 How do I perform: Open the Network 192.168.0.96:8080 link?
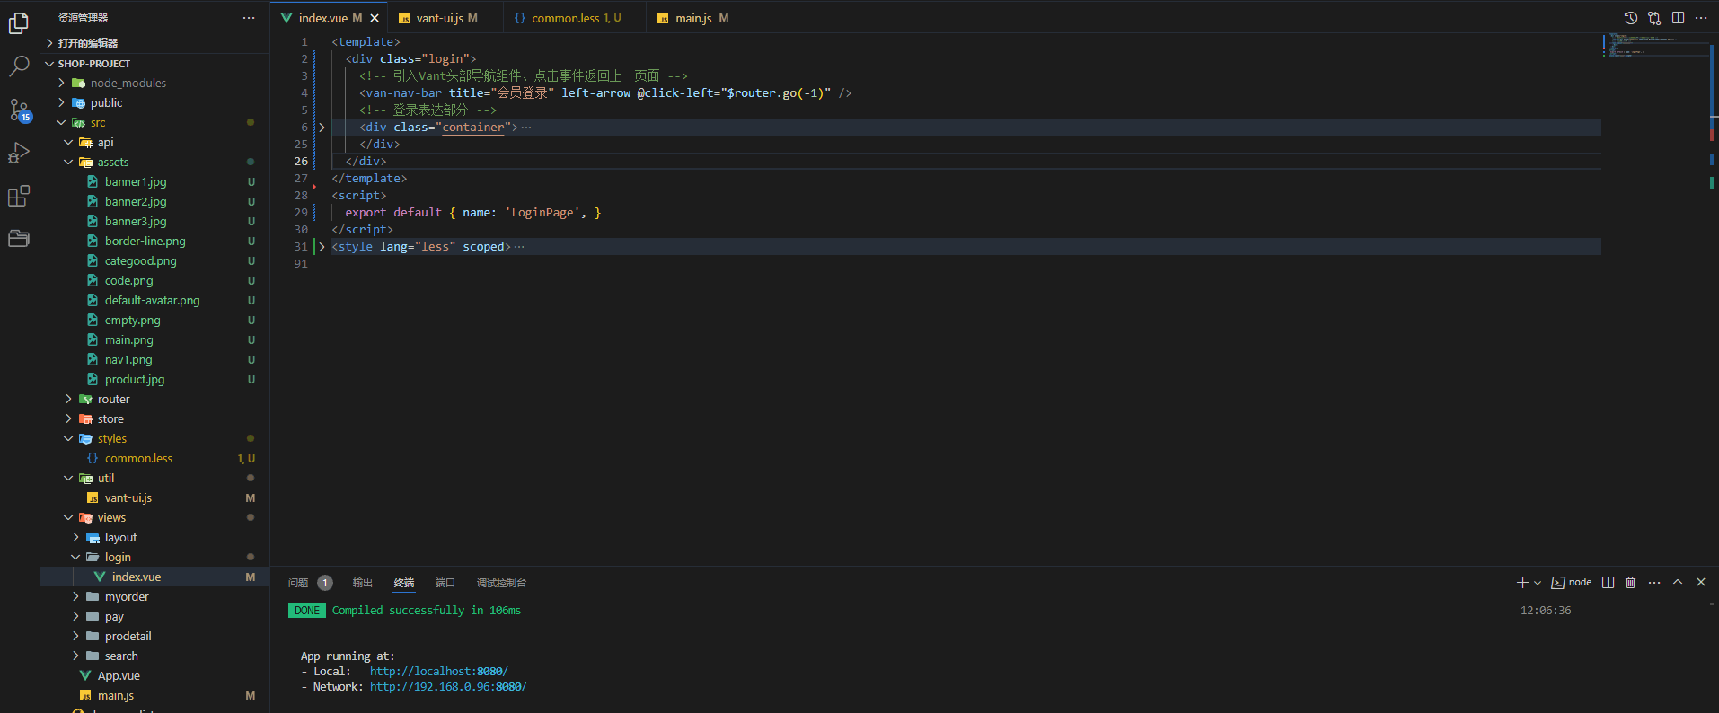click(448, 686)
